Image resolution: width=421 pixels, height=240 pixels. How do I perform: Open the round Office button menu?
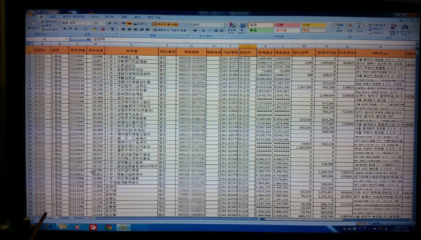point(30,13)
